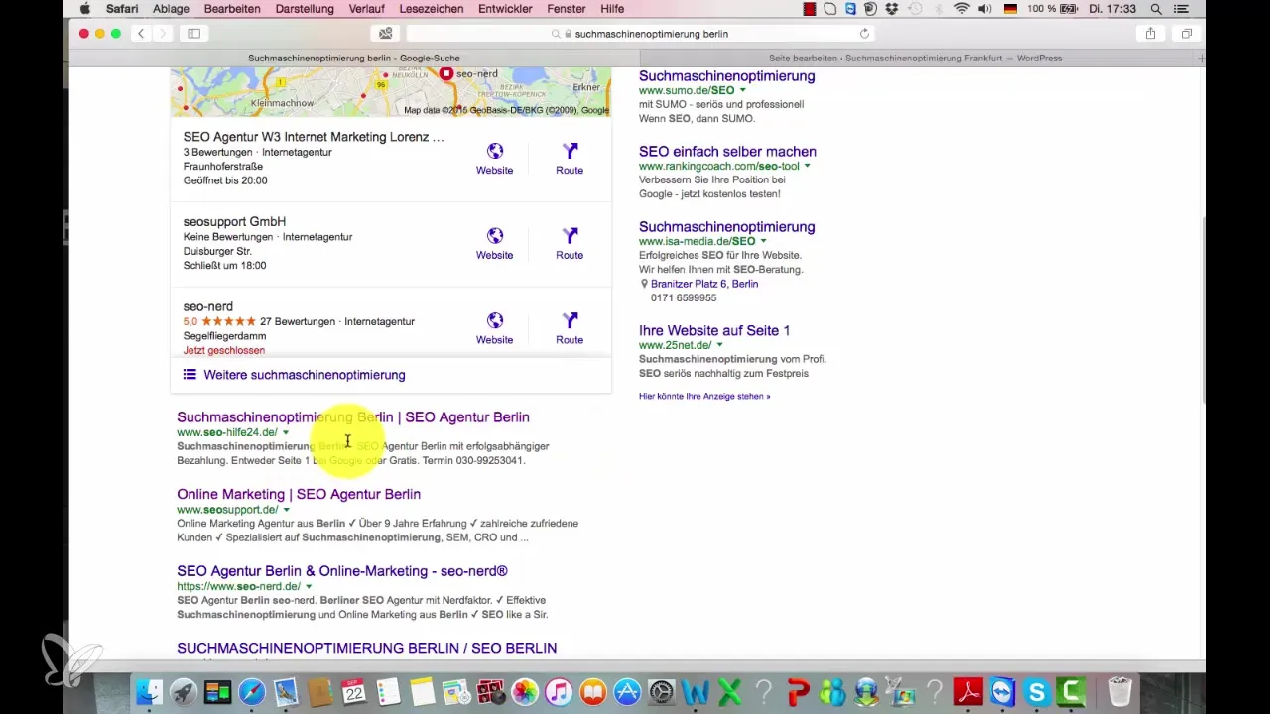Expand ad dropdown next to www.isa-media.de/SEO
Viewport: 1270px width, 714px height.
tap(764, 242)
